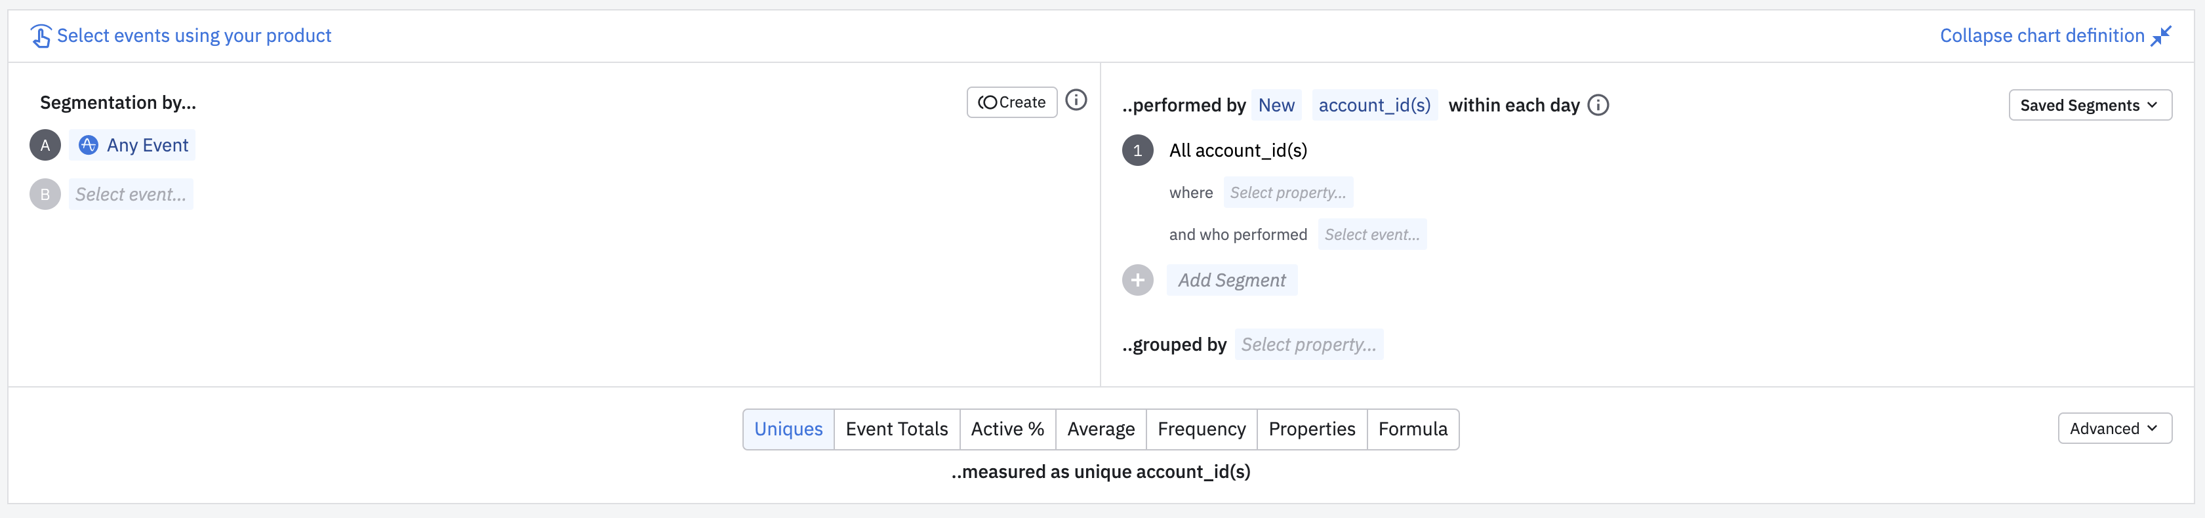Click info icon next to 'within each day'
This screenshot has width=2205, height=518.
(1597, 106)
